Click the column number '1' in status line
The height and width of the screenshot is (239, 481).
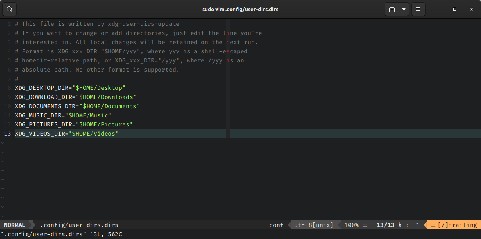tap(418, 225)
